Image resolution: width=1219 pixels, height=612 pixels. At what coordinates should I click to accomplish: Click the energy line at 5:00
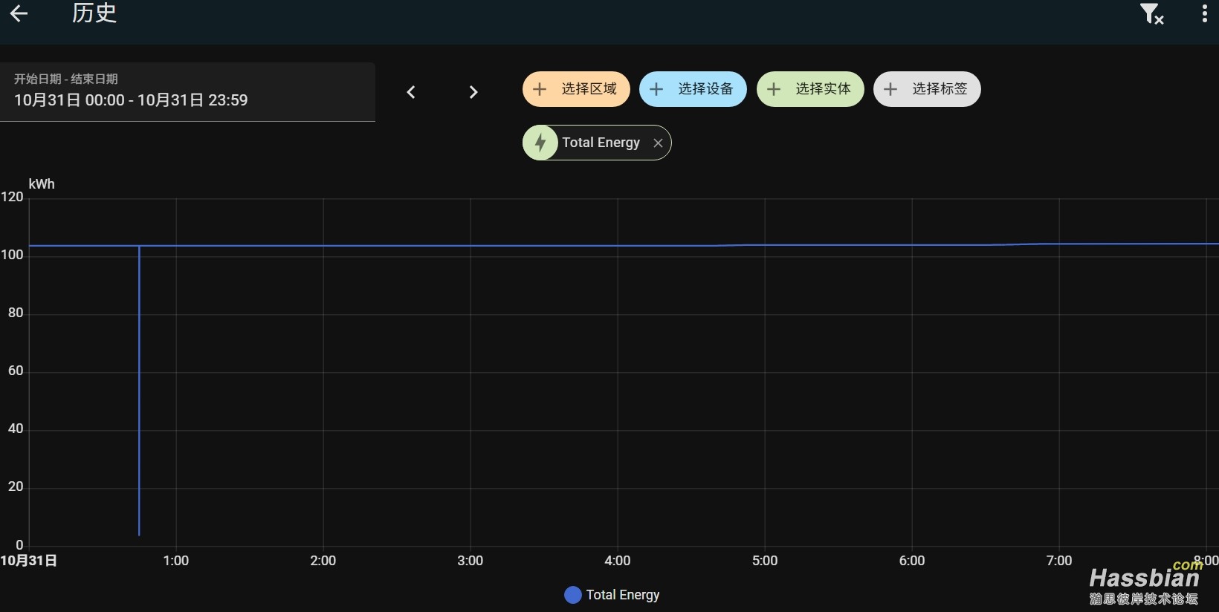coord(765,244)
